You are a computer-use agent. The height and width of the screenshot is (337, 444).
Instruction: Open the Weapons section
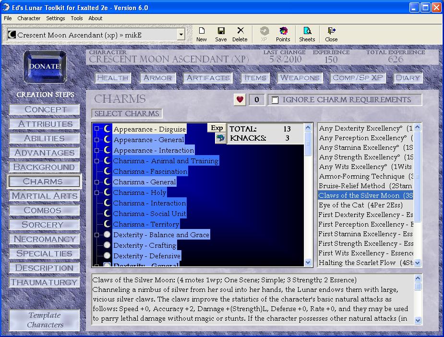click(x=300, y=78)
